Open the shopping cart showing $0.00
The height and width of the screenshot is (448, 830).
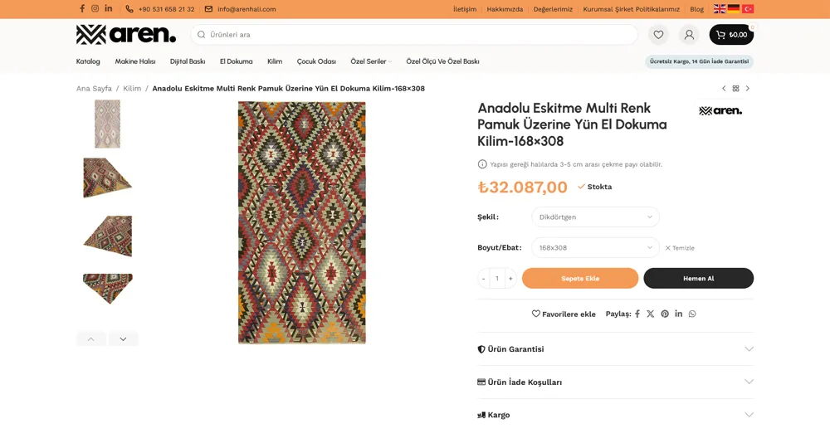click(x=731, y=35)
